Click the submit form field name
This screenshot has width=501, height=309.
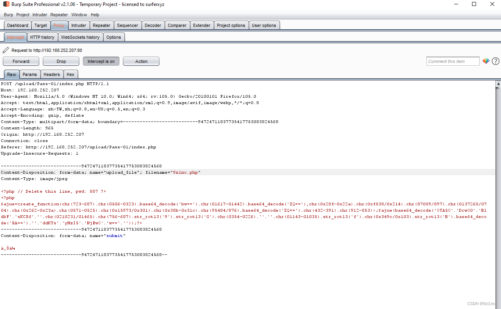coord(115,236)
